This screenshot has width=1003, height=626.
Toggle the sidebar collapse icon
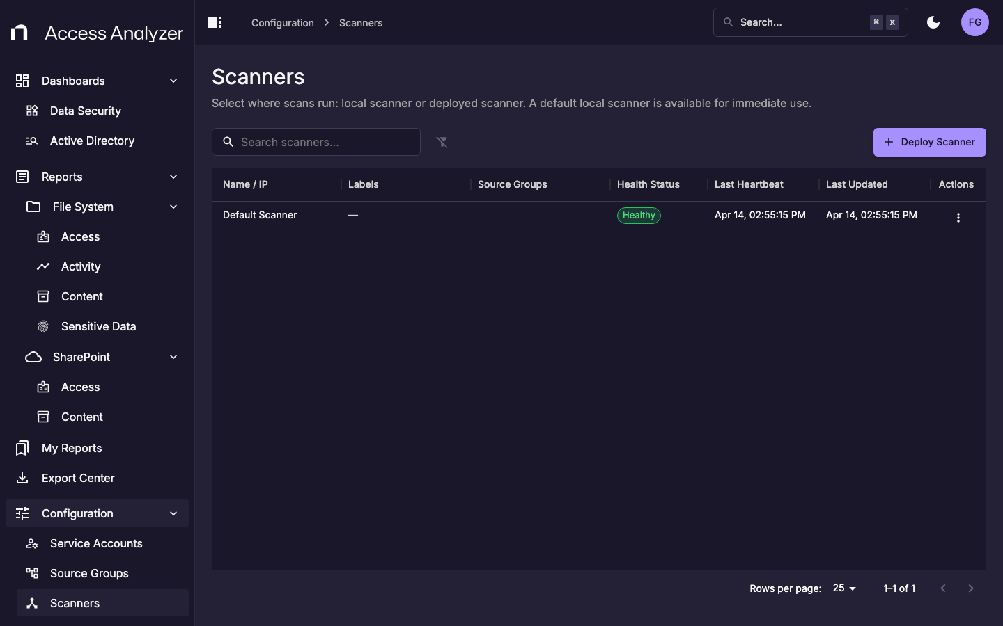[214, 22]
